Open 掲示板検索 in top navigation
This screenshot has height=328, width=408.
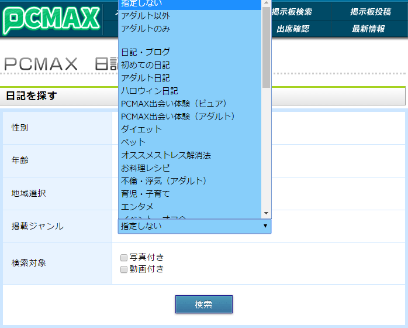(292, 12)
